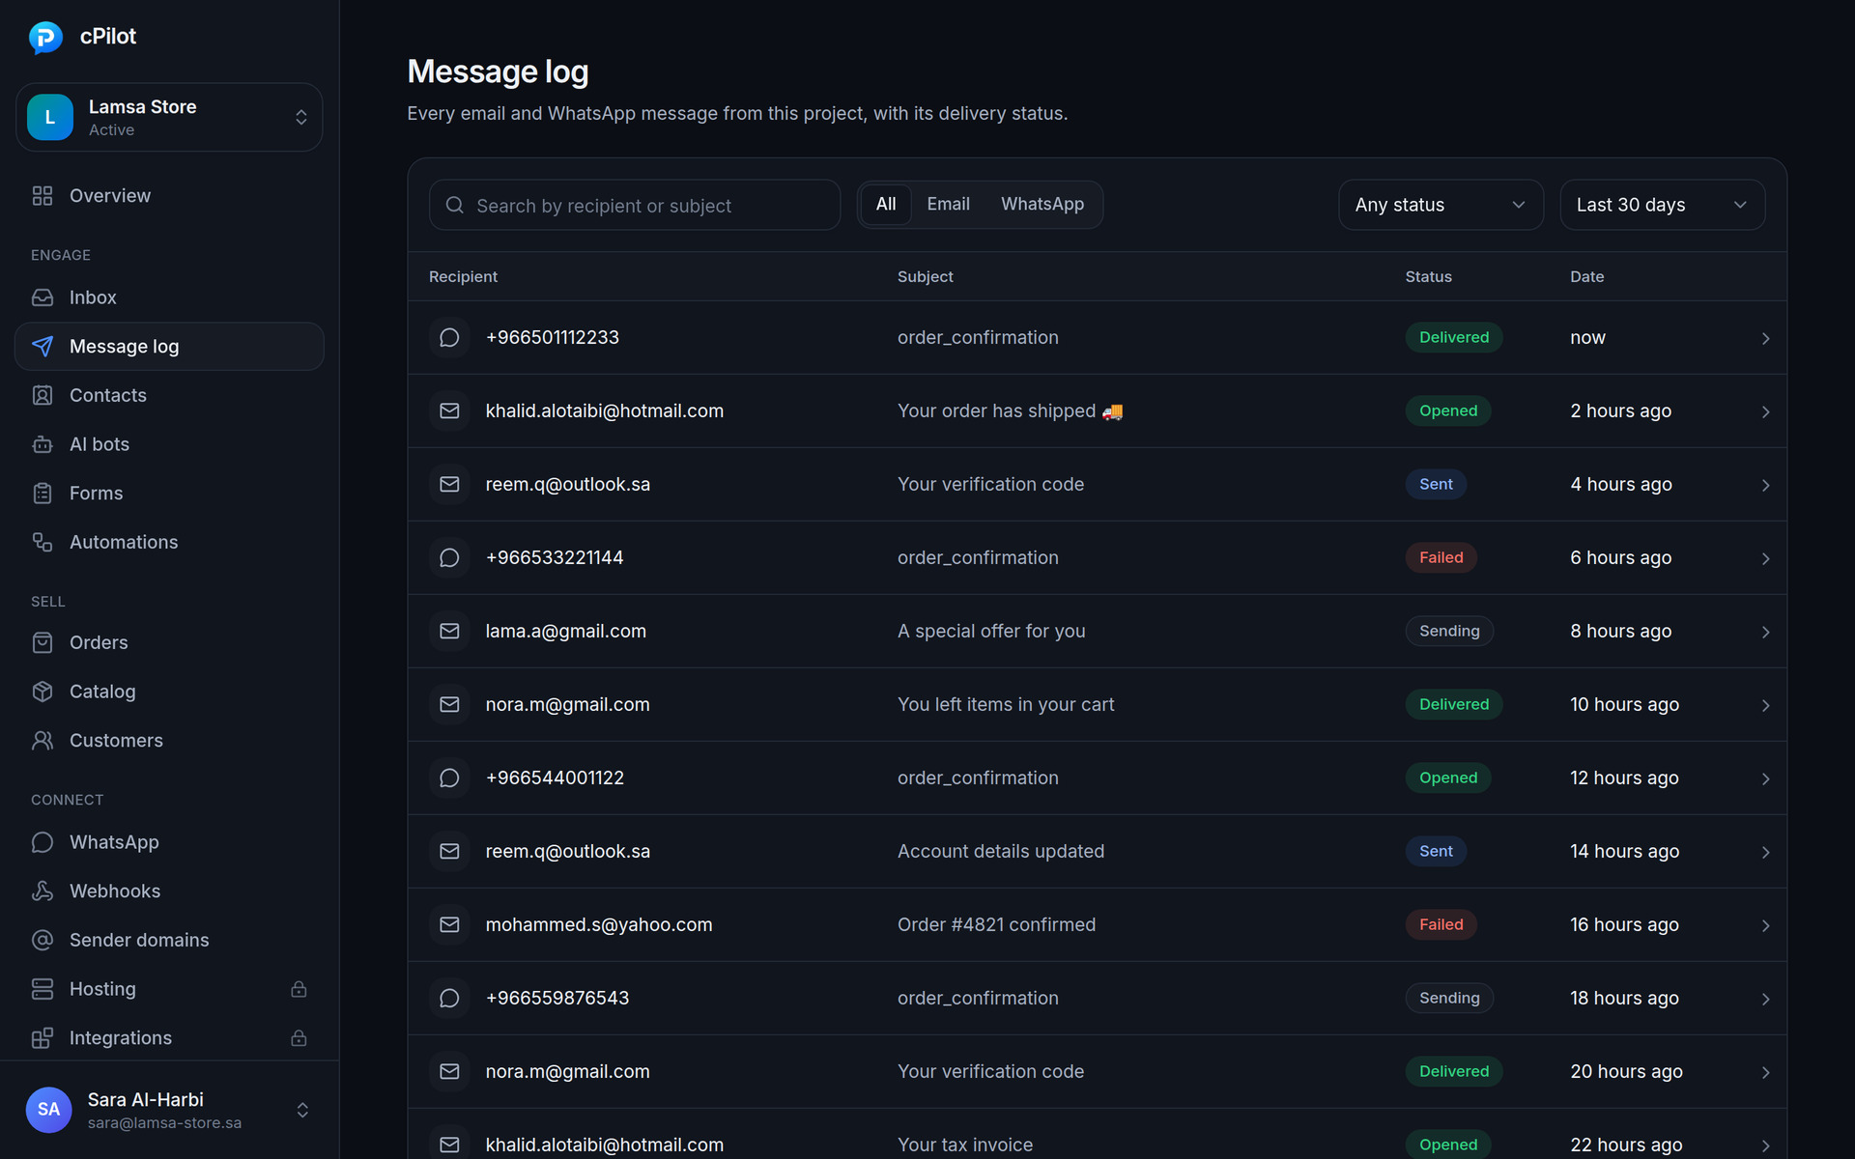Open the Any status dropdown
This screenshot has width=1855, height=1159.
click(x=1441, y=205)
